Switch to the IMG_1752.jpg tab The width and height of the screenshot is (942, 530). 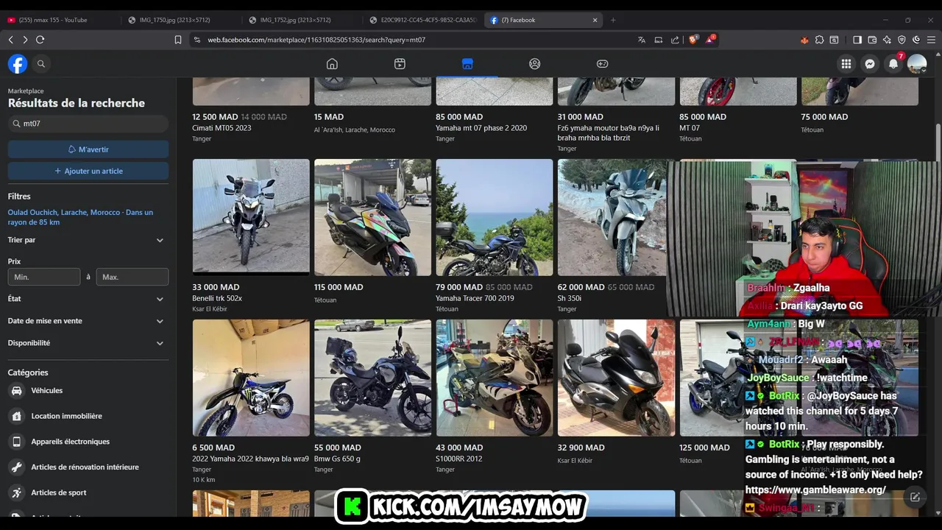302,20
